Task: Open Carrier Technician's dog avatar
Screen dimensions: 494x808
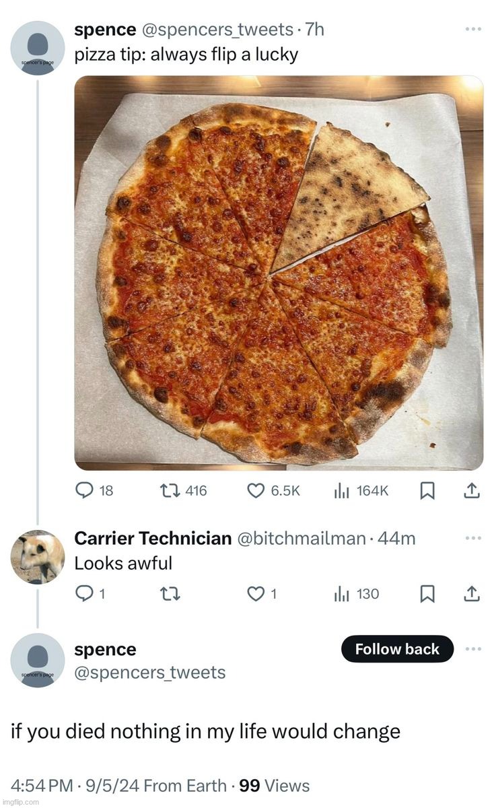Action: tap(38, 557)
